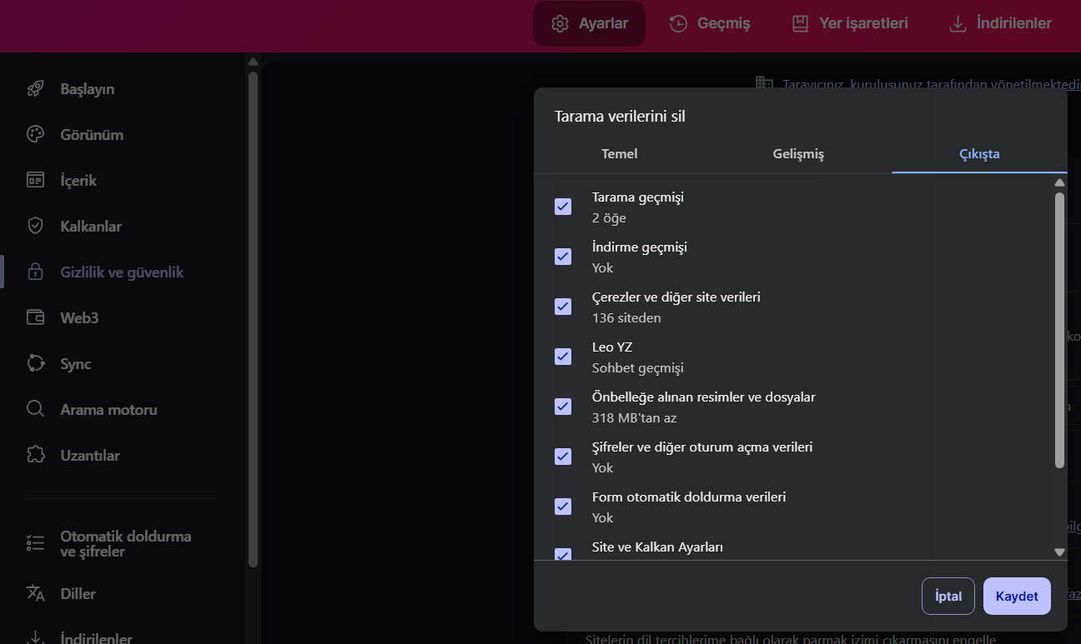This screenshot has height=644, width=1081.
Task: Click the İndirilenler download icon in top bar
Action: pyautogui.click(x=958, y=23)
